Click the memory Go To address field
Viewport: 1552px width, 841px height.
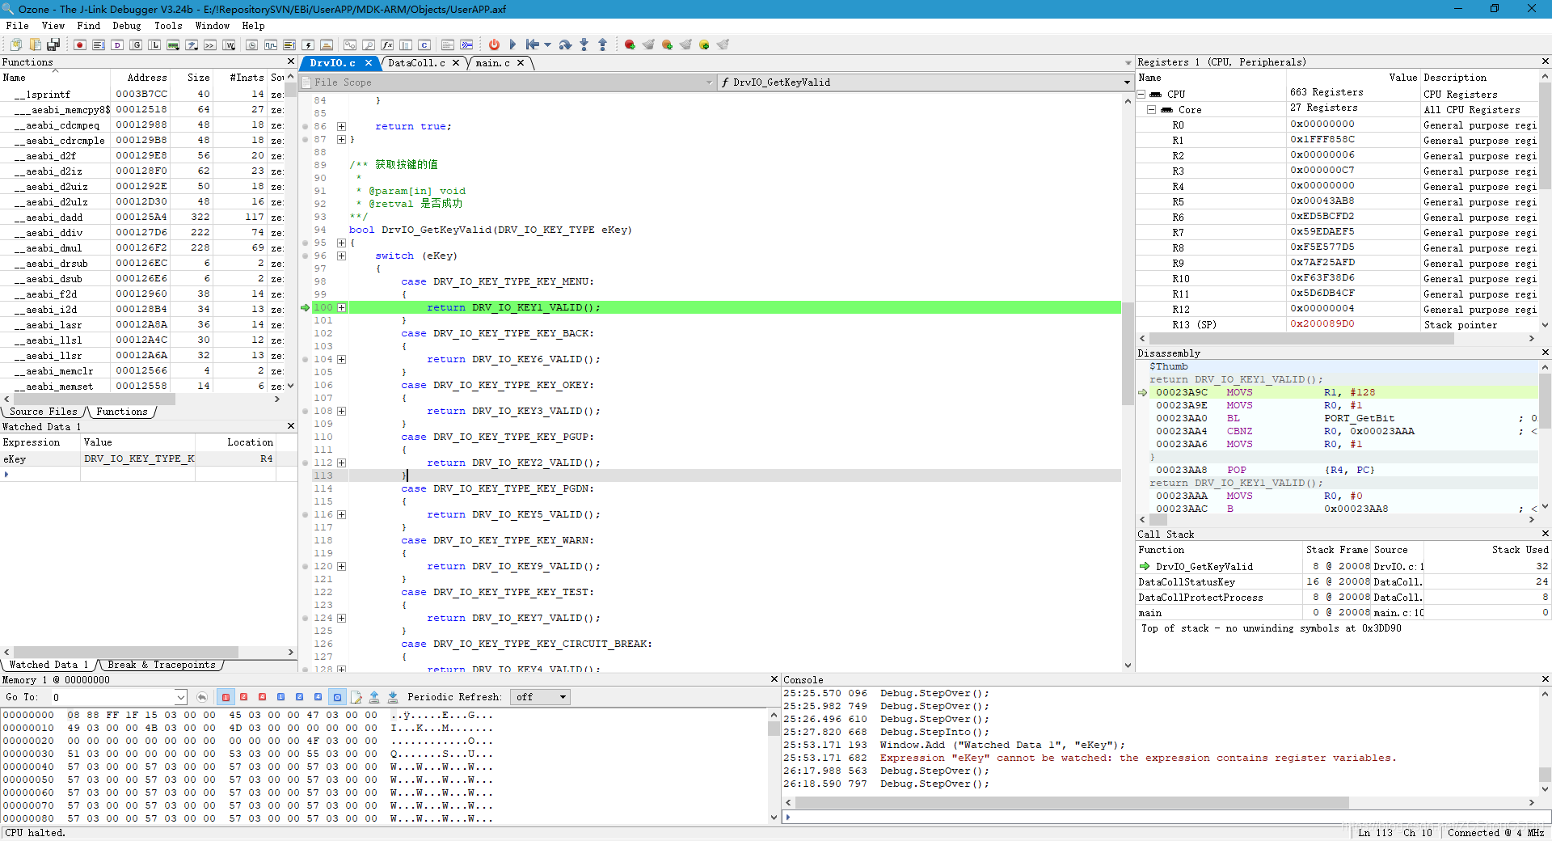(113, 697)
